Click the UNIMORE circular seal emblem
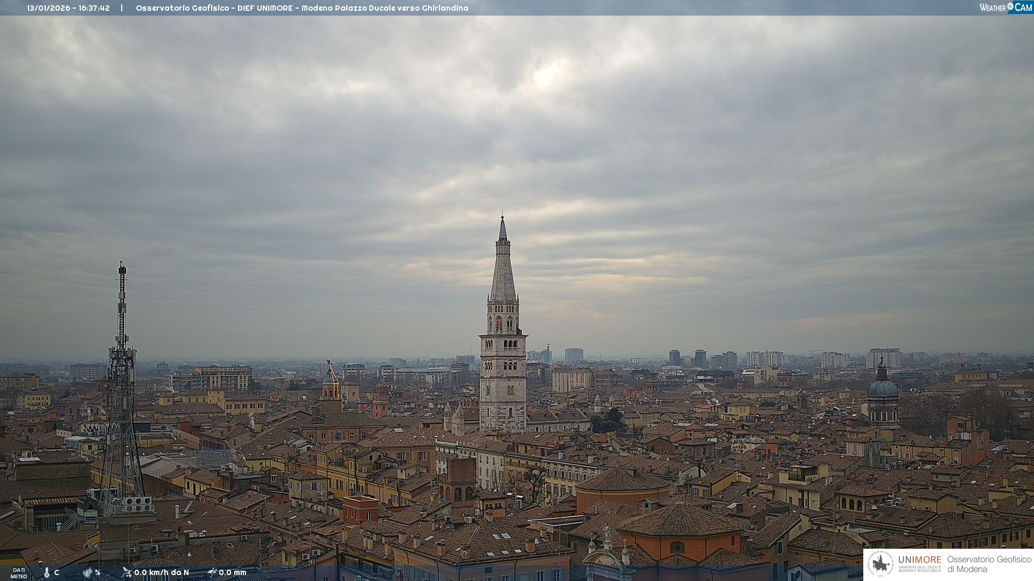 (x=881, y=564)
